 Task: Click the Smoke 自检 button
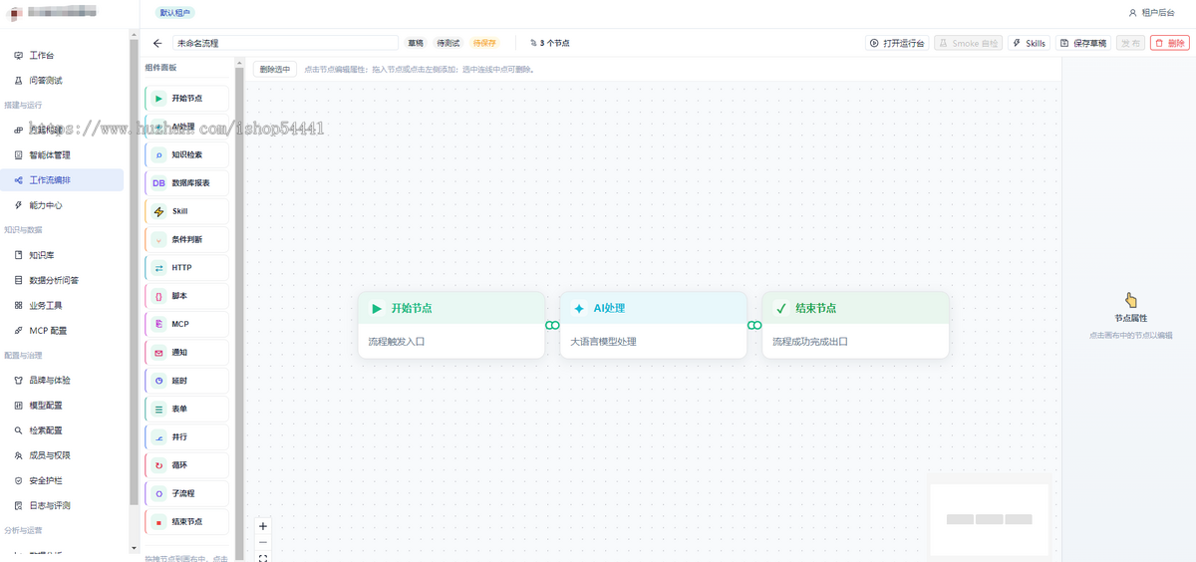click(968, 43)
